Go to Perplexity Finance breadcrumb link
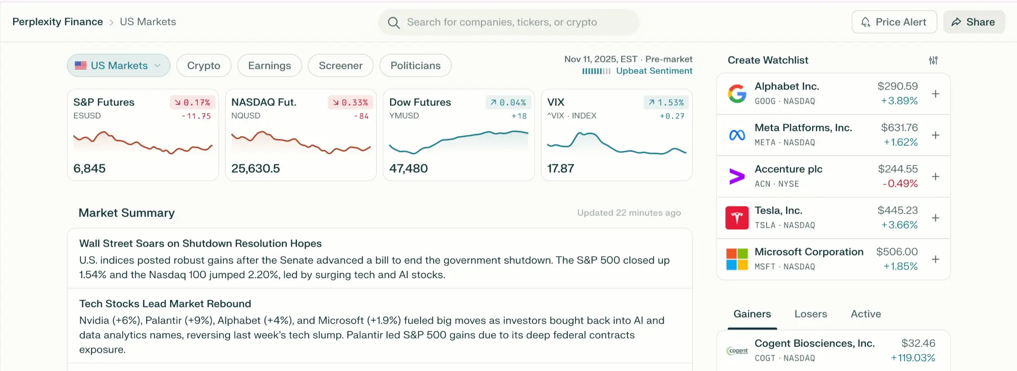Image resolution: width=1017 pixels, height=371 pixels. click(58, 22)
